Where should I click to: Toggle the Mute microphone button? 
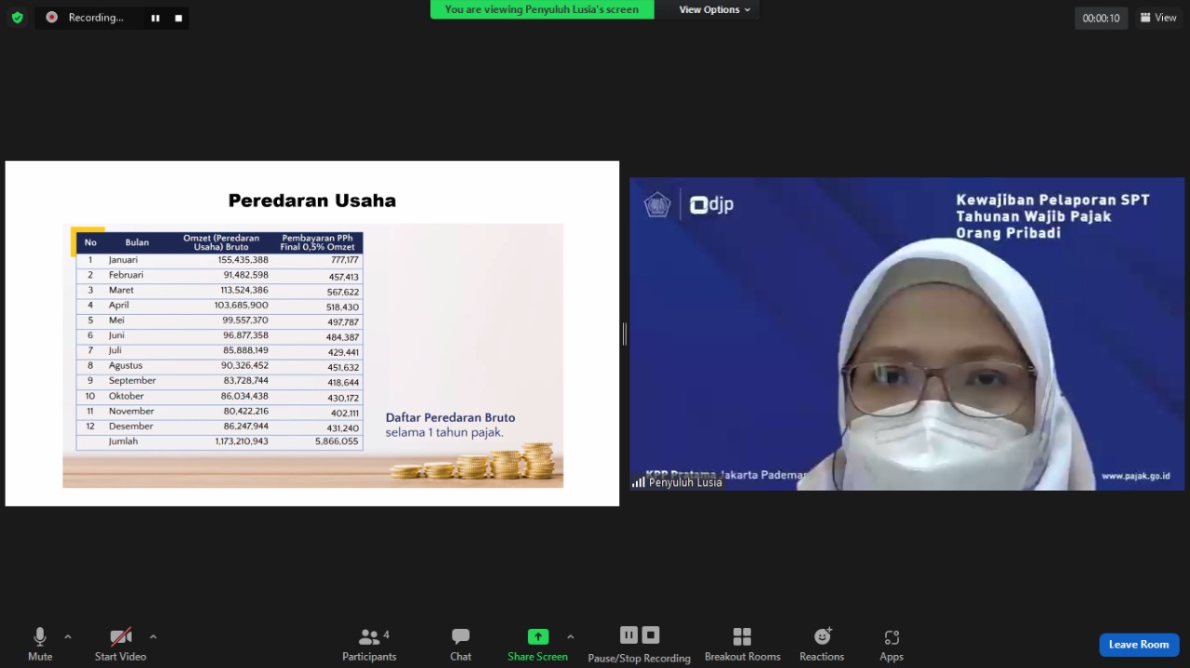pos(40,644)
